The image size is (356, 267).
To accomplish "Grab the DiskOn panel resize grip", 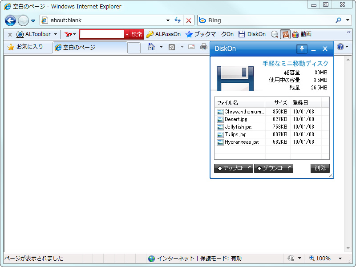I will (331, 175).
